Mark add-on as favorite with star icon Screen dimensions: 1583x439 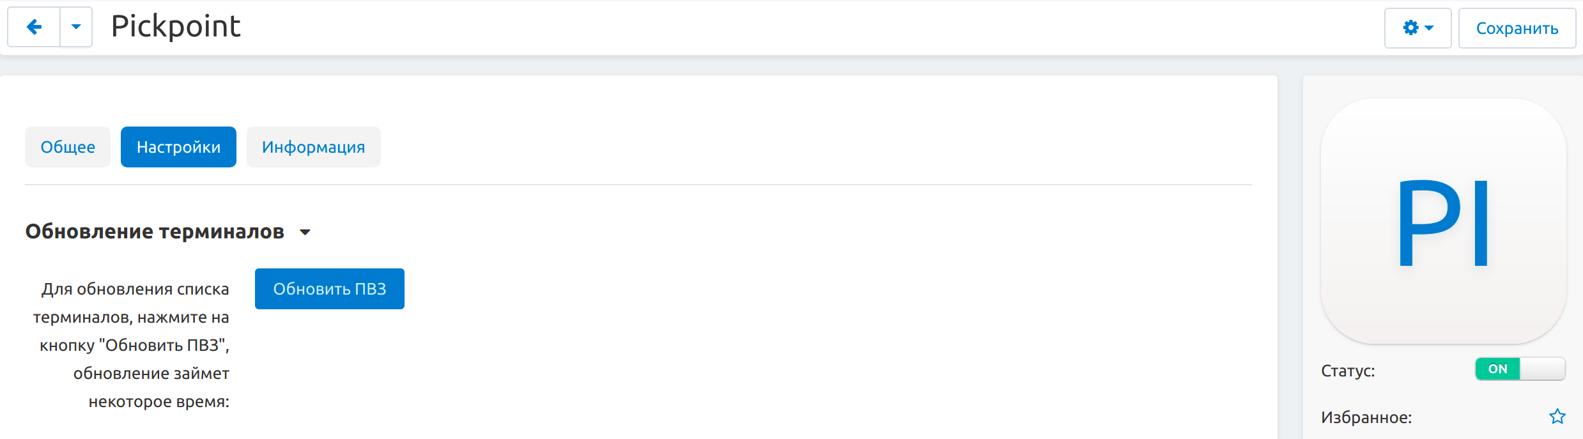(x=1557, y=417)
